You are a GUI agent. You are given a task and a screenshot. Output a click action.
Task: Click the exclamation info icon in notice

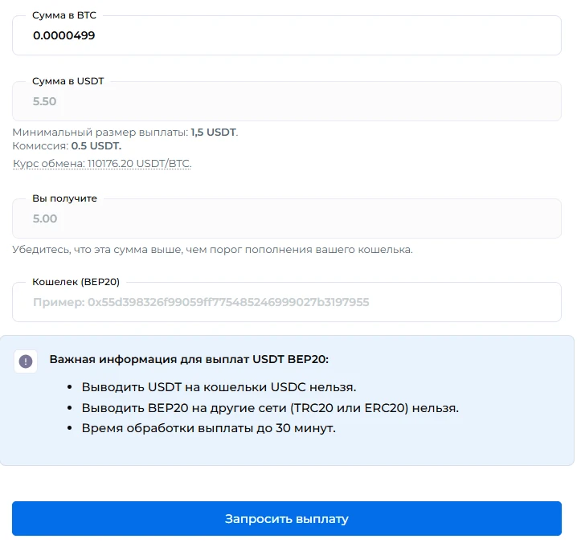pos(26,361)
